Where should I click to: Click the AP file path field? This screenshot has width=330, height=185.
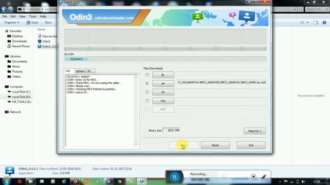click(x=222, y=83)
